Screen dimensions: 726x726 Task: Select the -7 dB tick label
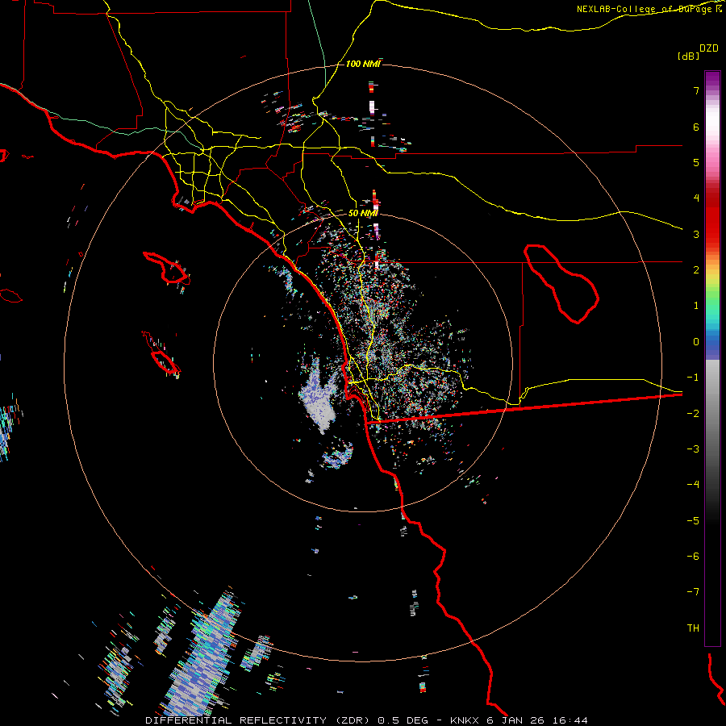693,592
